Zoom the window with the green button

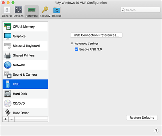coord(13,3)
